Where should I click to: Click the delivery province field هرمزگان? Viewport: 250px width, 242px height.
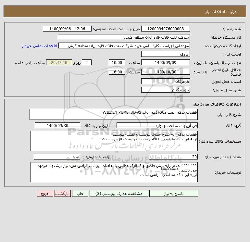point(166,81)
